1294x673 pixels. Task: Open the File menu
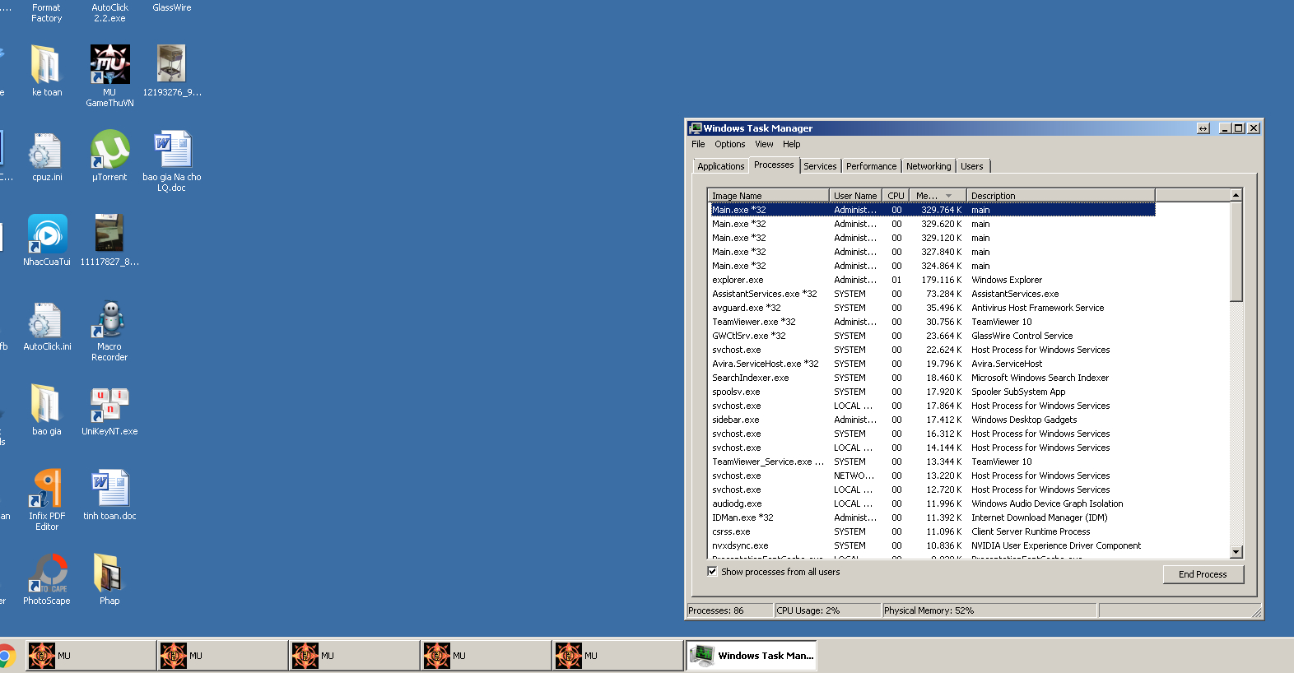coord(698,144)
